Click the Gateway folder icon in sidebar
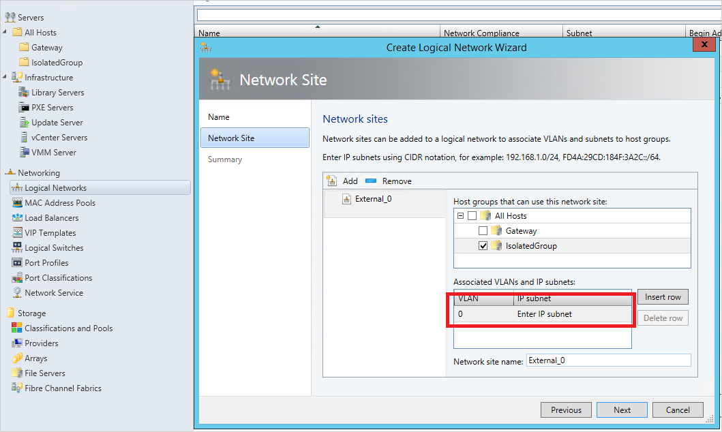The height and width of the screenshot is (432, 722). coord(24,48)
